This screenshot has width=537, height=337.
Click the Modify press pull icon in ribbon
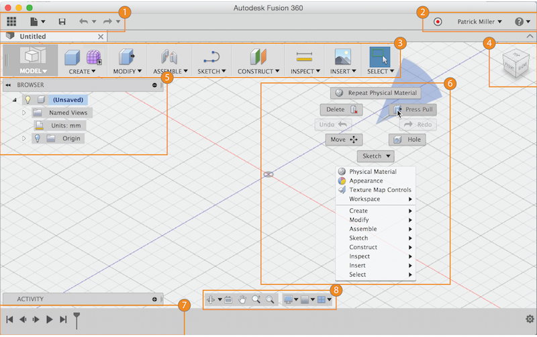pyautogui.click(x=126, y=56)
